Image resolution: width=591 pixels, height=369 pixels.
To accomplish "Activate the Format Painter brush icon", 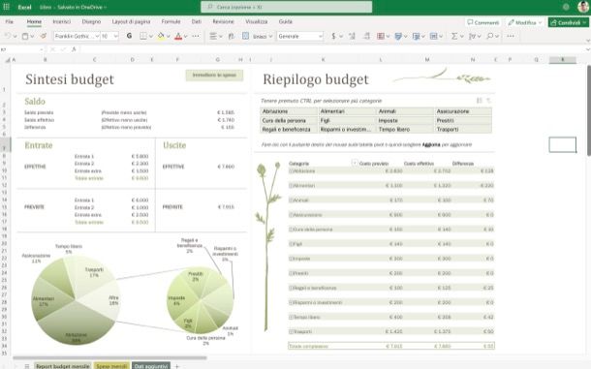I will click(44, 36).
